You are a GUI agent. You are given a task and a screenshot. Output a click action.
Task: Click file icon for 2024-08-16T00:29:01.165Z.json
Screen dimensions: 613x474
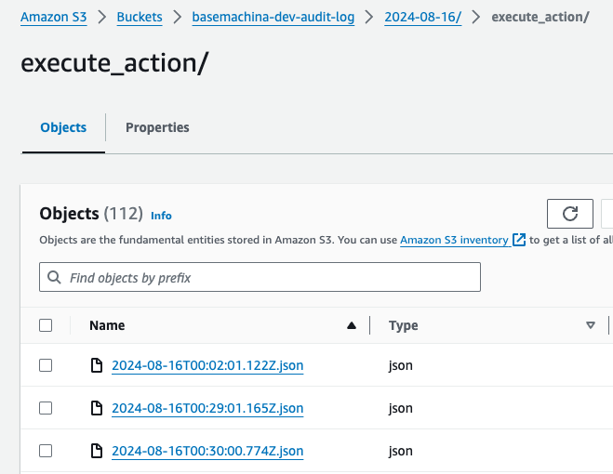tap(96, 408)
